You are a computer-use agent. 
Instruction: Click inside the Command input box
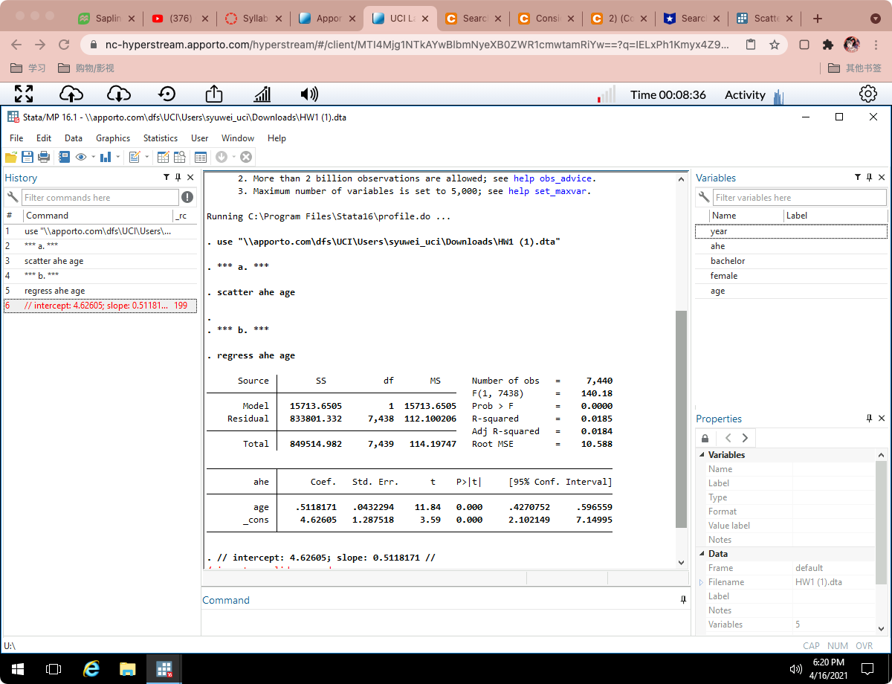(x=446, y=619)
